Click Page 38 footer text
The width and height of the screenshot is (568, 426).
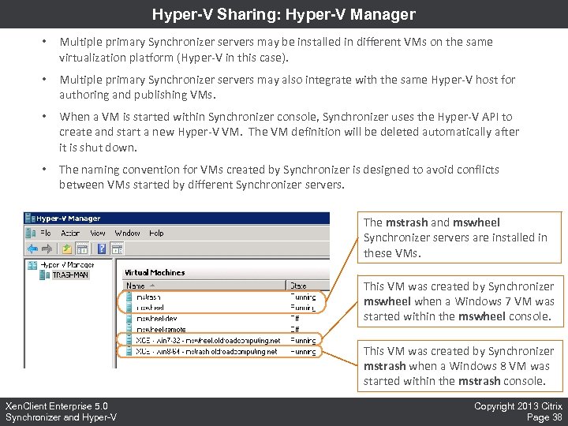click(x=544, y=417)
